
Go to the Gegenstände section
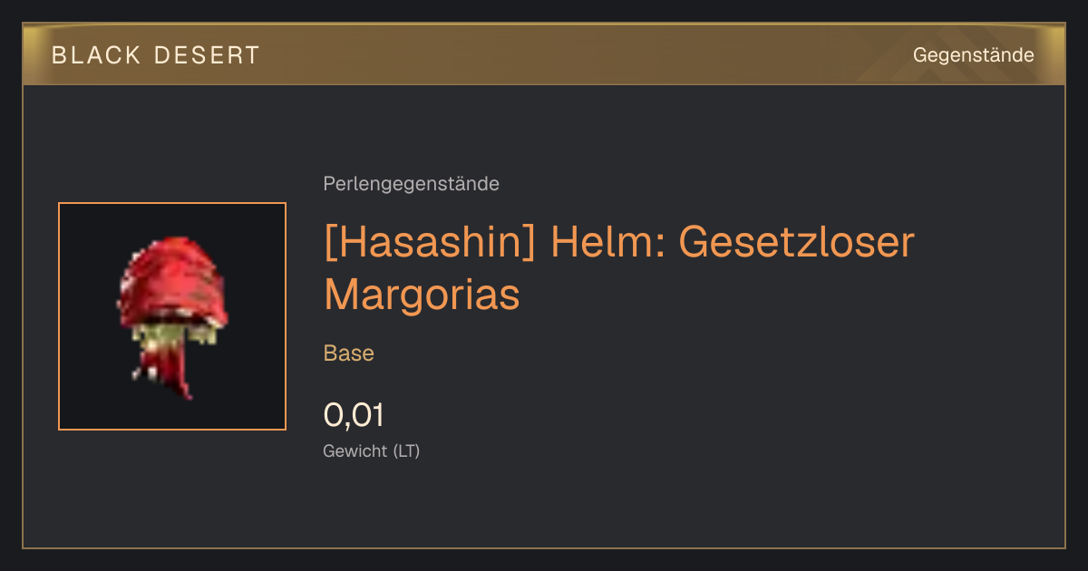(973, 55)
